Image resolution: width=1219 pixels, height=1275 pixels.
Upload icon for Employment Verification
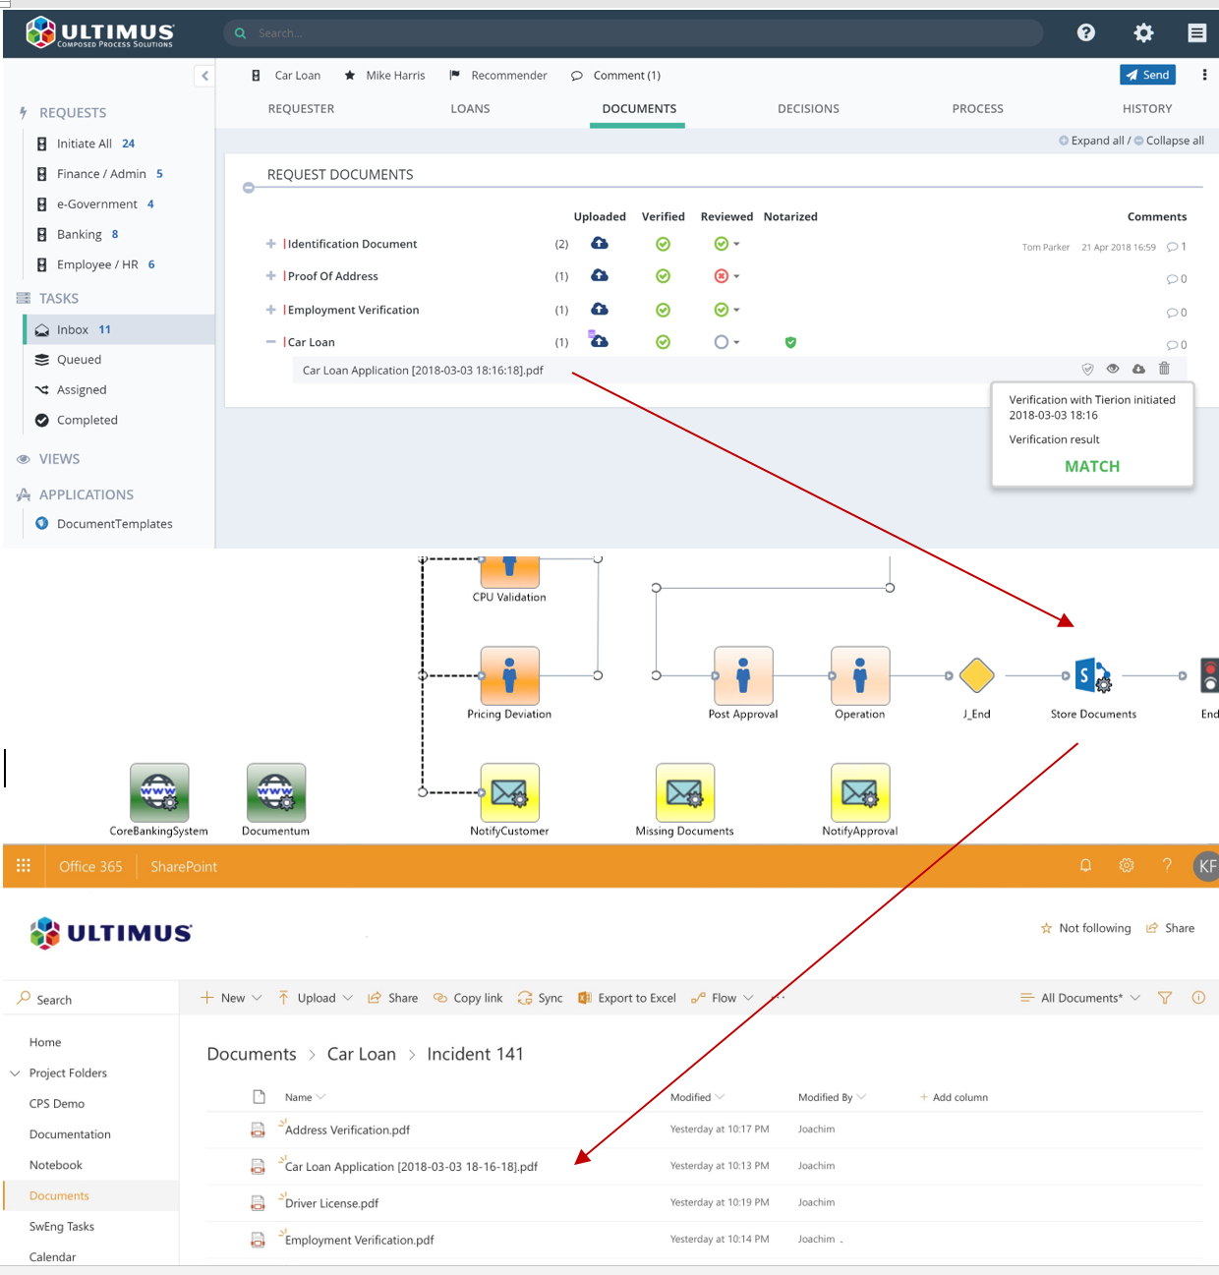pyautogui.click(x=599, y=309)
